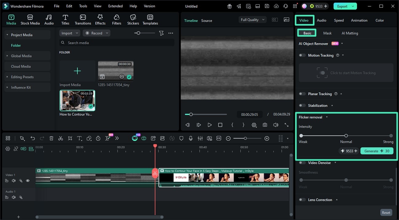Viewport: 399px width, 220px height.
Task: Click the split scissors icon in timeline toolbar
Action: click(60, 138)
